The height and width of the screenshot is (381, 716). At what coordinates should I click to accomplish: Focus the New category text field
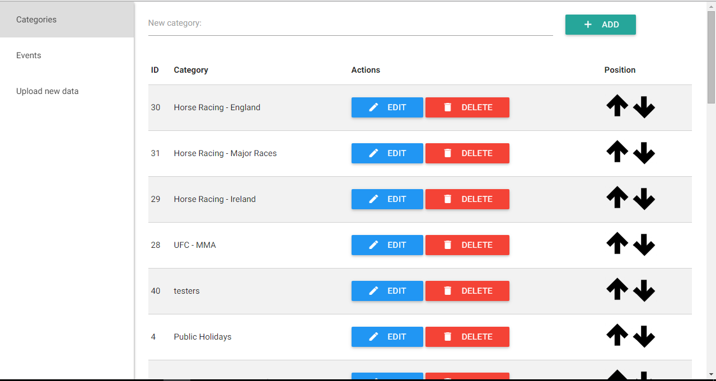pyautogui.click(x=350, y=23)
